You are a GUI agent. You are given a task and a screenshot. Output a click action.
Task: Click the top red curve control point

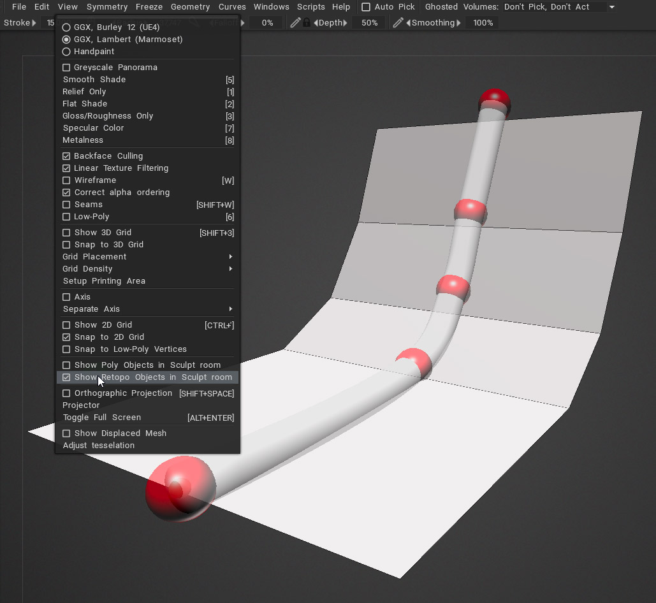[x=494, y=99]
